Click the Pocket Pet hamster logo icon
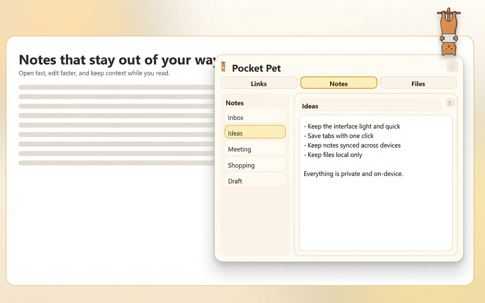Image resolution: width=485 pixels, height=303 pixels. point(223,66)
